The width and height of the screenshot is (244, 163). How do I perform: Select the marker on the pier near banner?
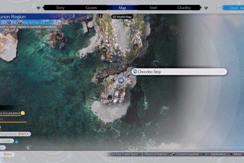(x=71, y=21)
